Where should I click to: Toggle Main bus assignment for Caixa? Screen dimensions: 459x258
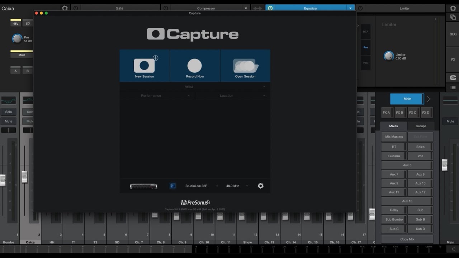[x=22, y=55]
